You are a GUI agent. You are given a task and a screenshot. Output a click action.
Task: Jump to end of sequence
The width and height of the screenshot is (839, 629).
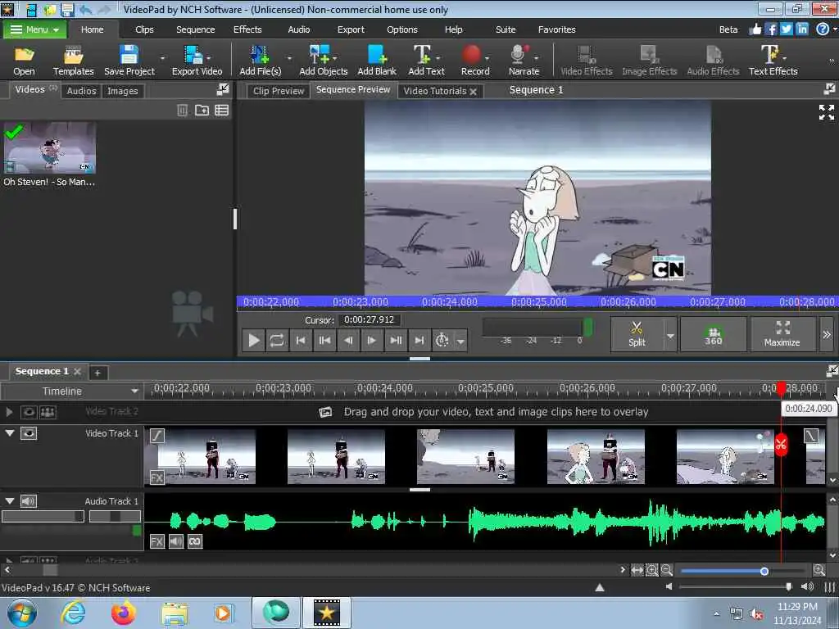point(419,340)
